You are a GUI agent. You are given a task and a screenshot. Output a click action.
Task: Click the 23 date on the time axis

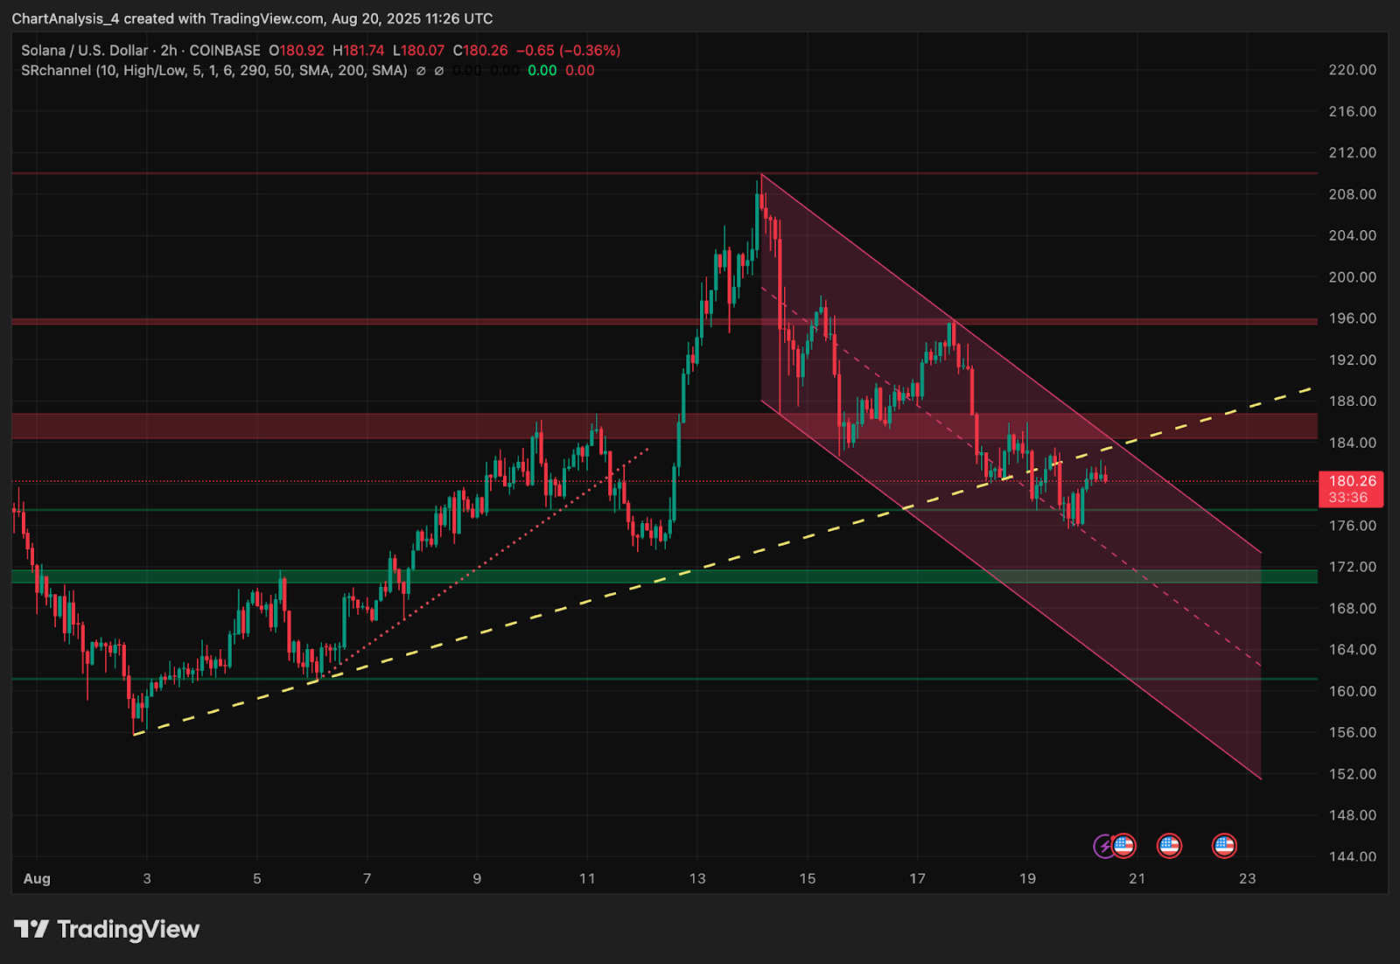click(1247, 878)
